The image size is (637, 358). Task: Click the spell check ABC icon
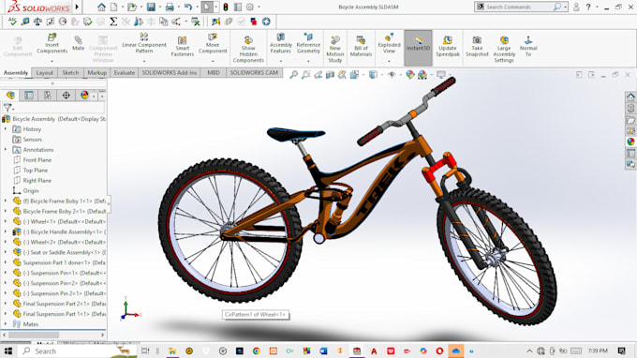click(x=12, y=22)
